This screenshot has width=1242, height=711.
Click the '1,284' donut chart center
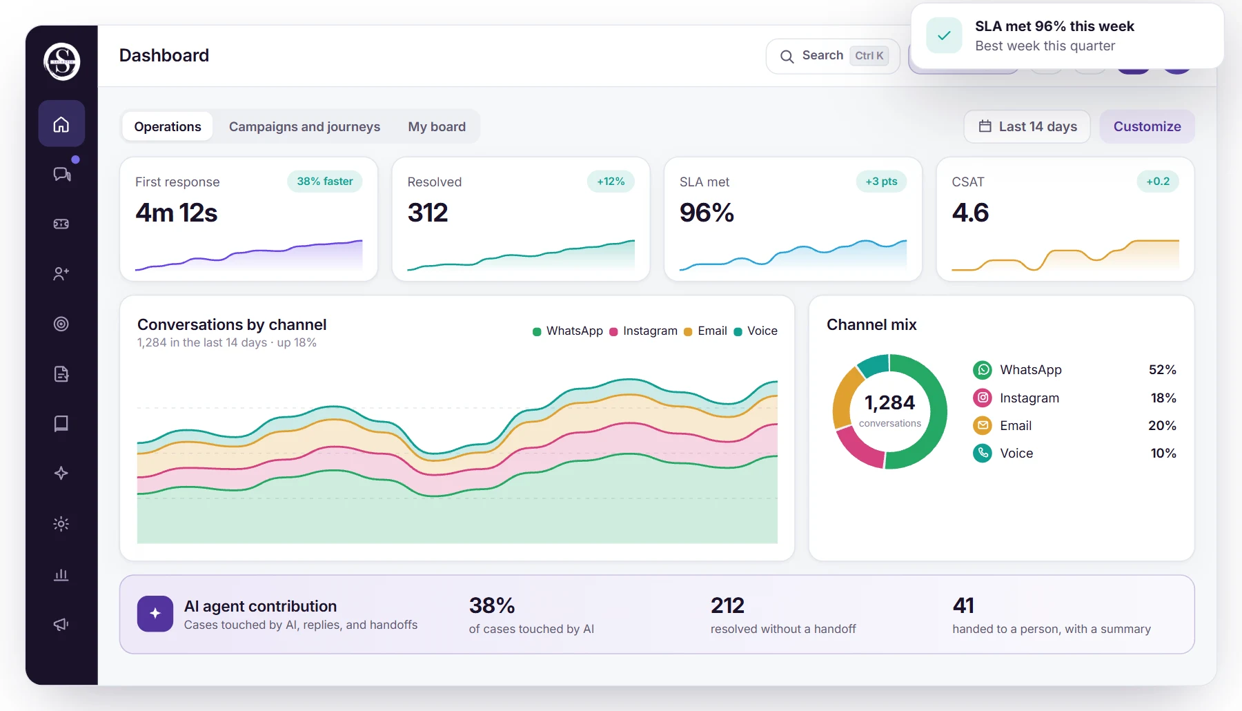click(889, 402)
